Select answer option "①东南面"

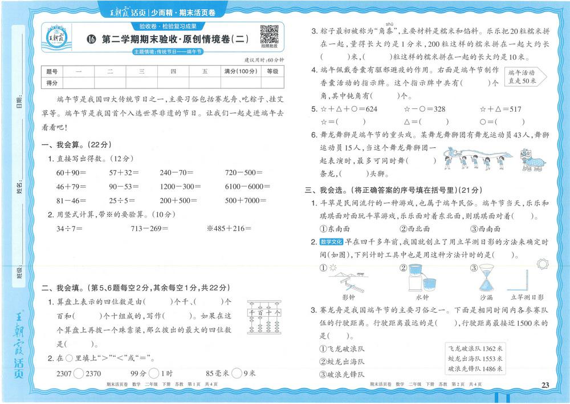tap(335, 229)
